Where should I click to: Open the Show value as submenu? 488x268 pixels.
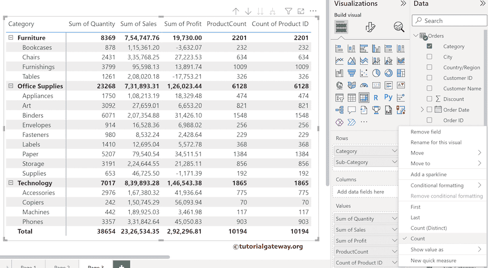tap(442, 249)
